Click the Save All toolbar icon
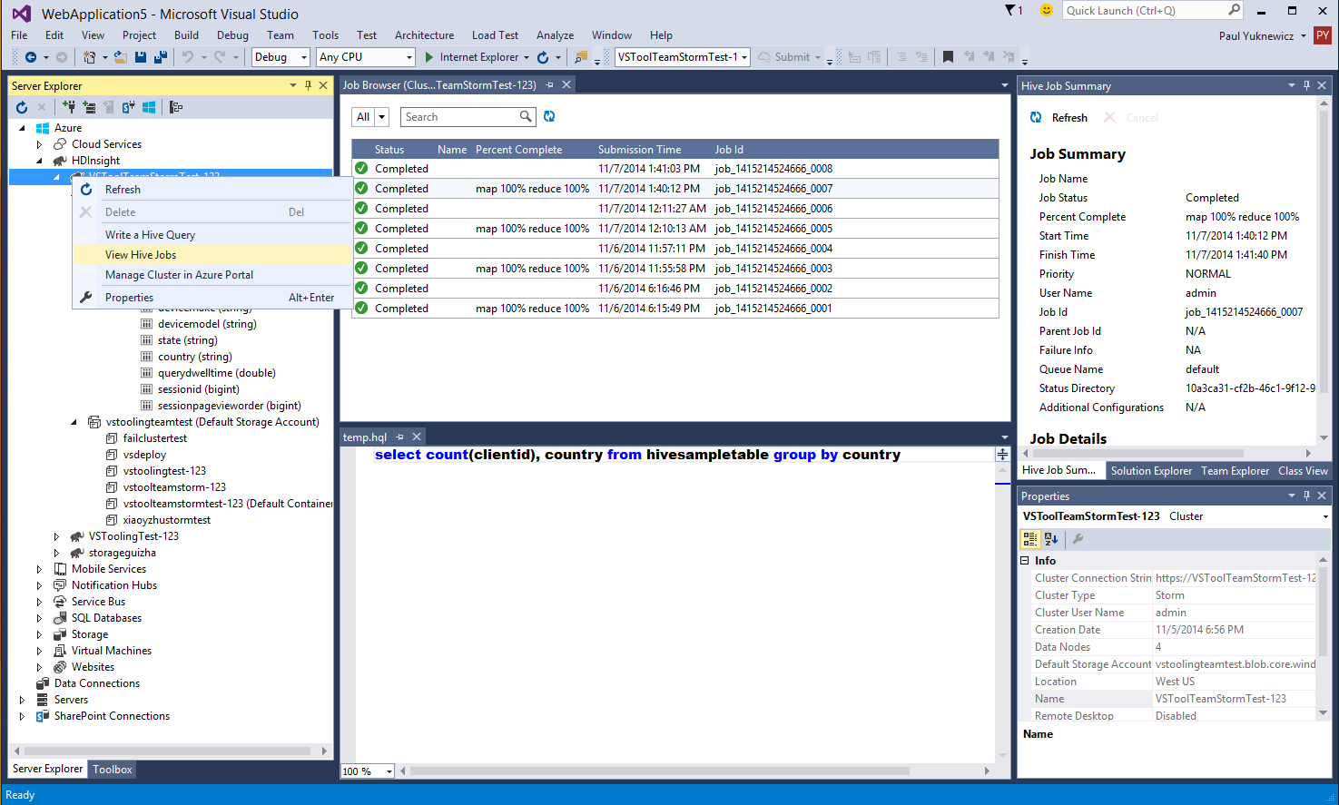 (x=160, y=57)
